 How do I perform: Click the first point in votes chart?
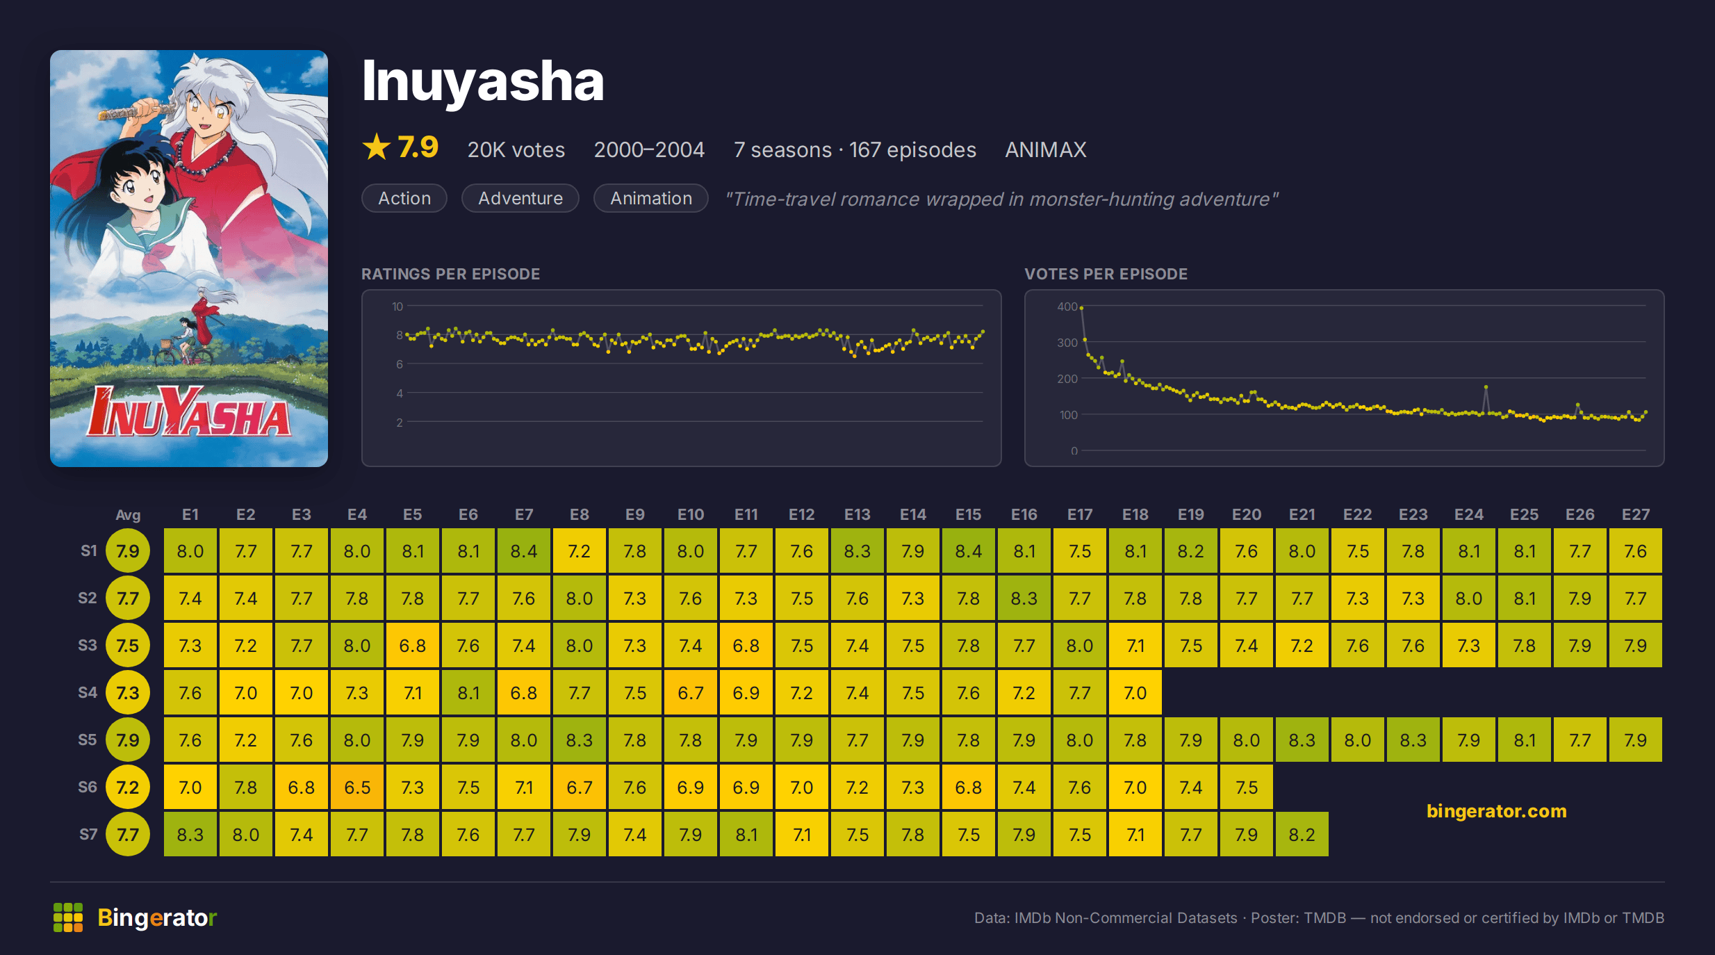coord(1081,307)
